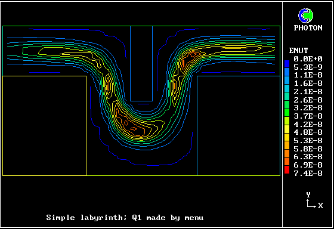Click the bright green 3.7E-8 legend swatch
This screenshot has height=229, width=334.
pyautogui.click(x=287, y=113)
